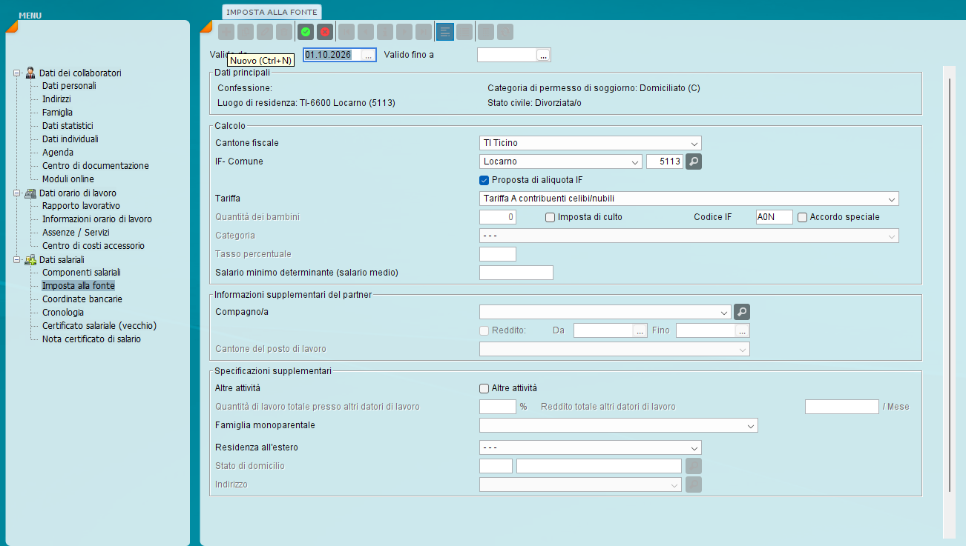Click the info toolbar icon

(x=385, y=32)
